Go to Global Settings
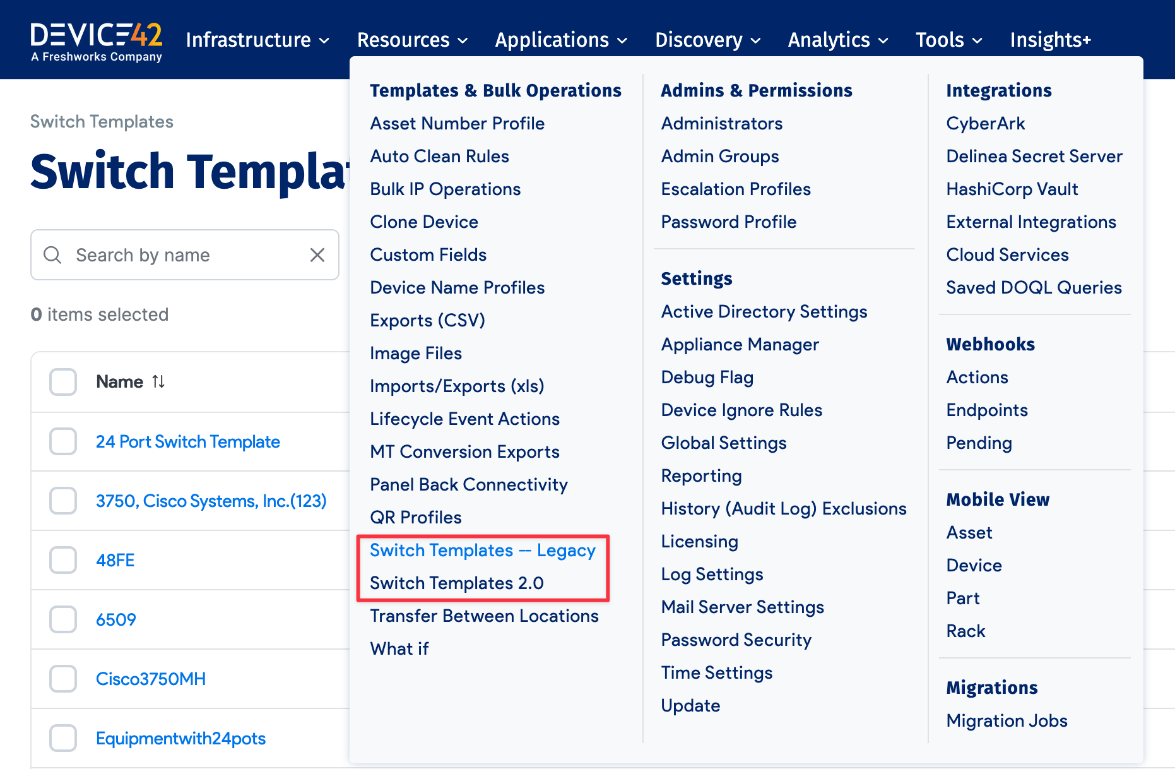The width and height of the screenshot is (1175, 769). (x=724, y=443)
